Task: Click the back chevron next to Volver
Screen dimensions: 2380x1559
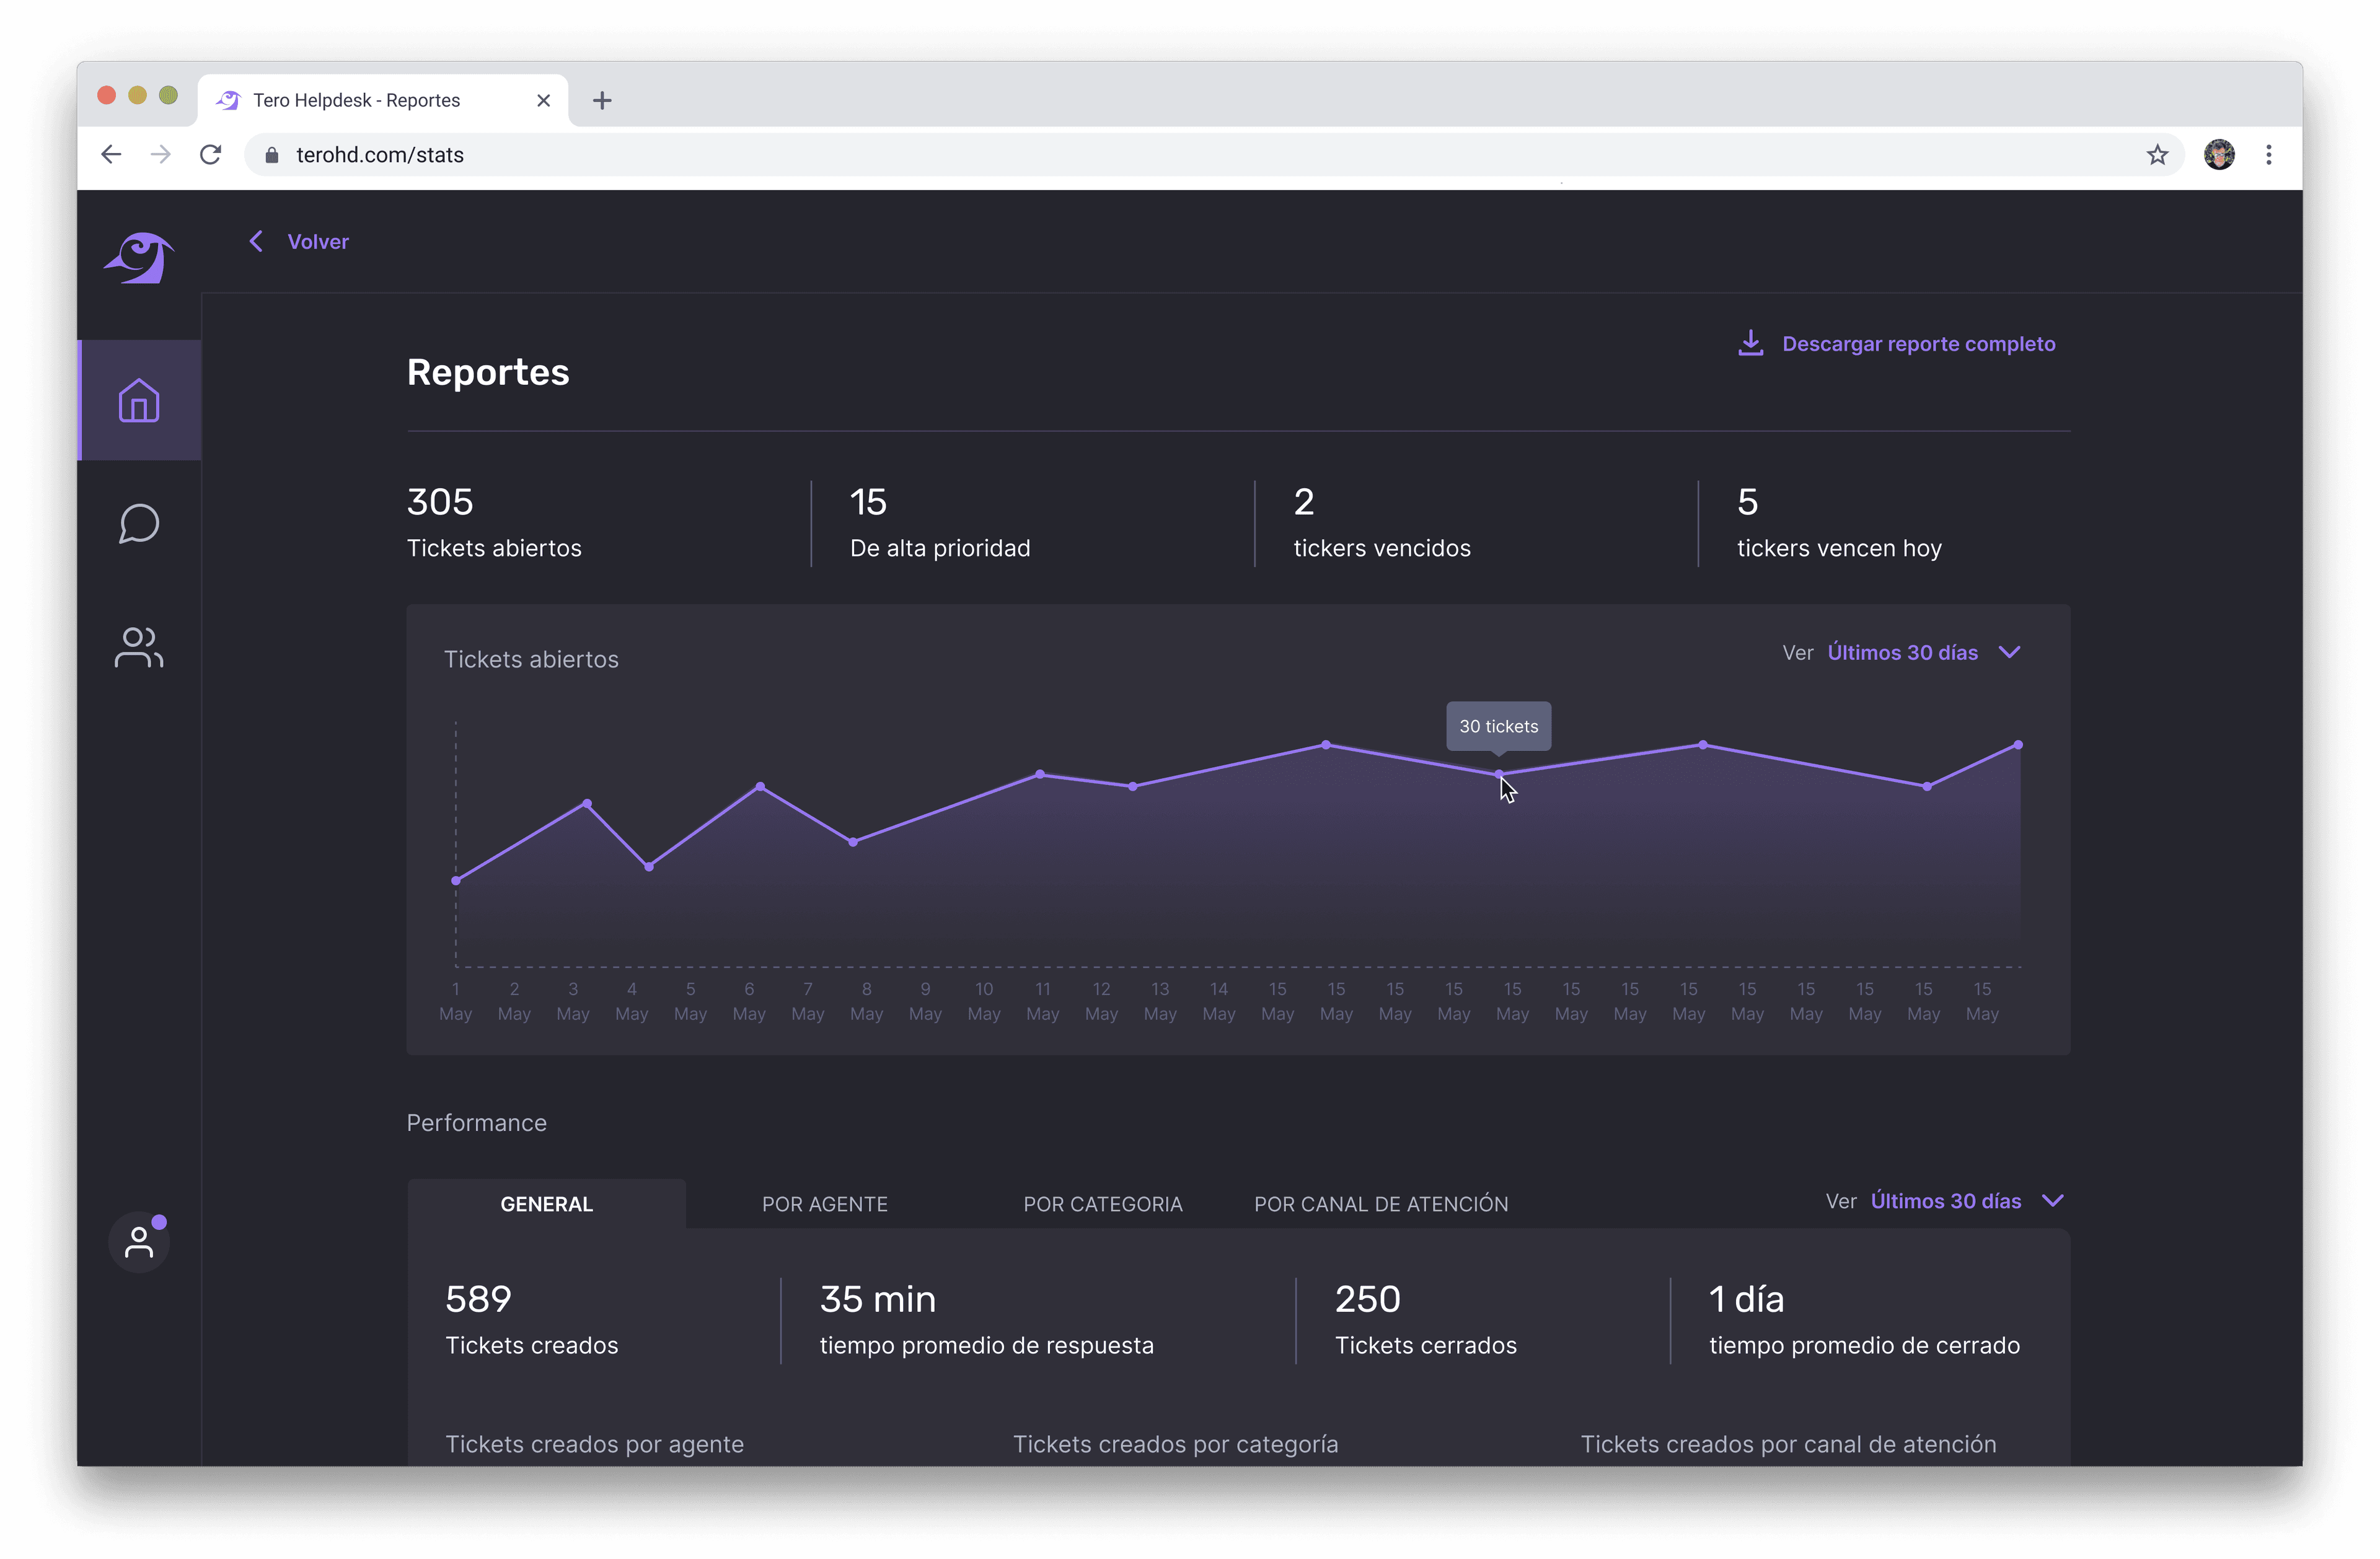Action: point(256,241)
